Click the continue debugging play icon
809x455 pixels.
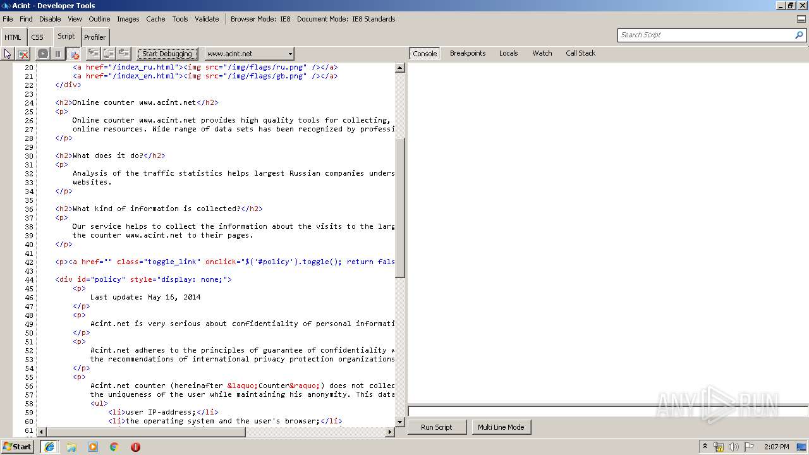pyautogui.click(x=42, y=54)
